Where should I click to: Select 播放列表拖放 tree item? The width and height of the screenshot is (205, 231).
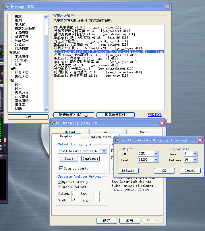click(25, 28)
